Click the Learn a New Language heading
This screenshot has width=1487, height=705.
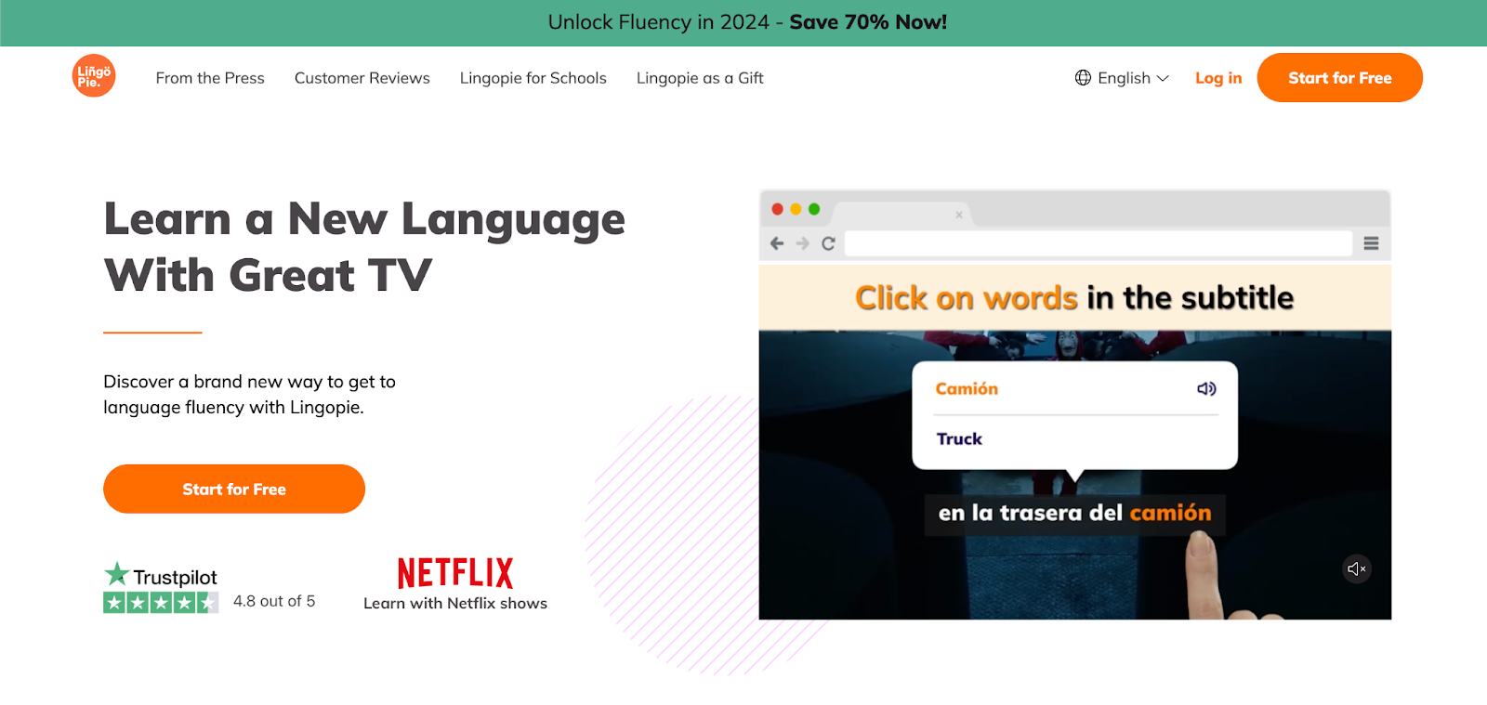(364, 246)
